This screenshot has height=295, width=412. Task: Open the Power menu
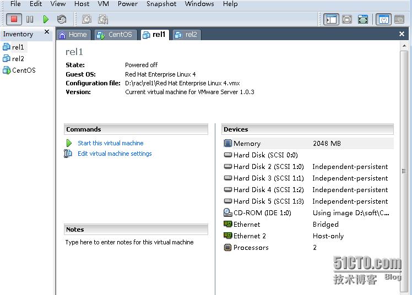click(128, 4)
